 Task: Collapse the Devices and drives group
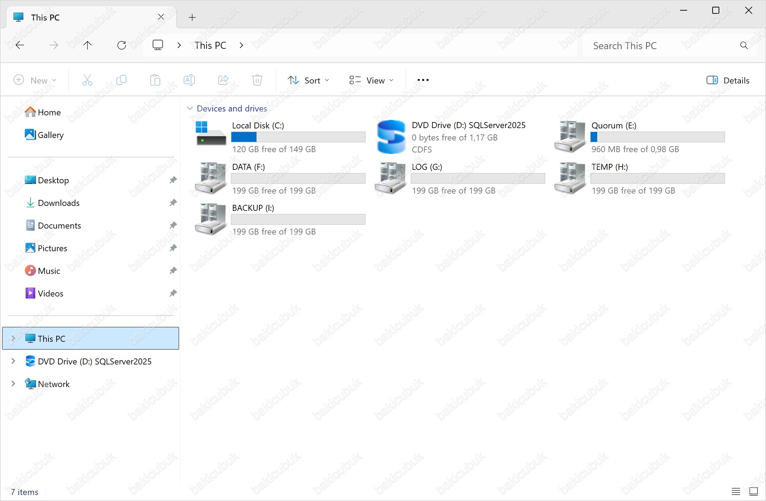tap(190, 108)
